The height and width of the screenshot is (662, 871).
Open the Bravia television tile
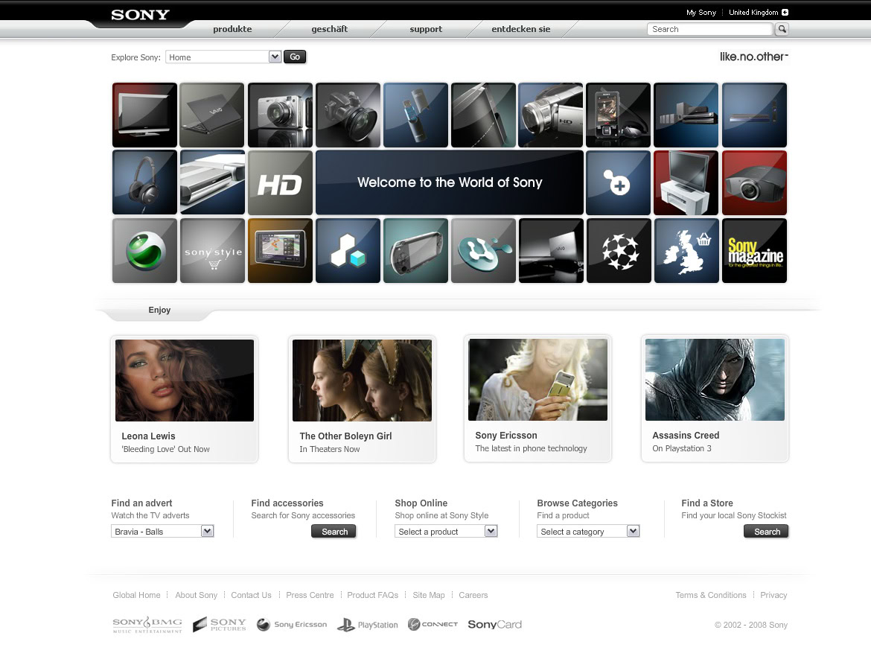[144, 115]
